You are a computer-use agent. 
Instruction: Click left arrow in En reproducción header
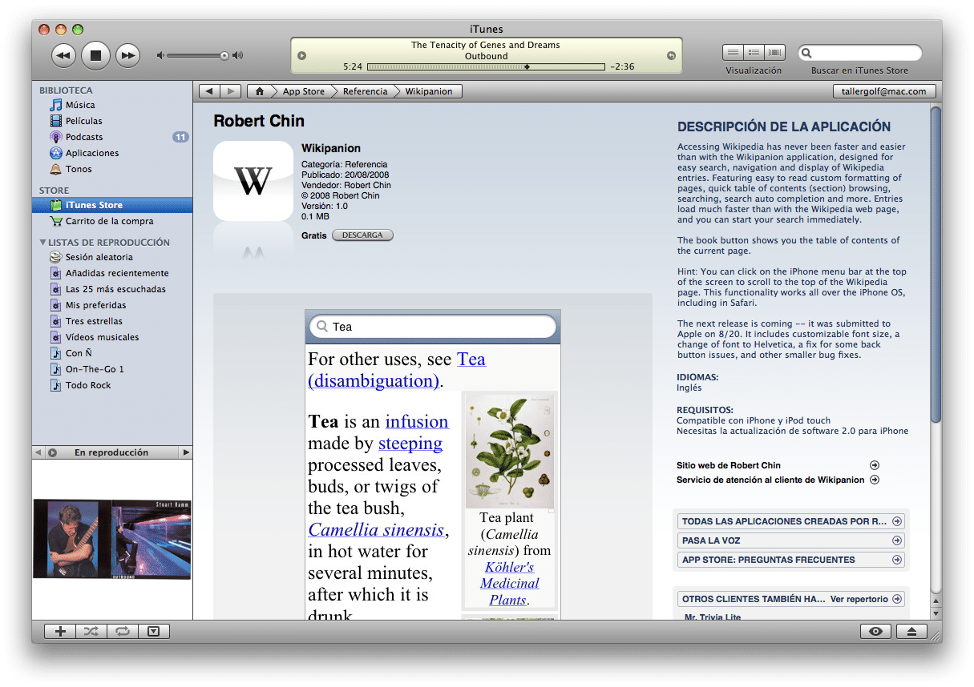click(x=38, y=452)
